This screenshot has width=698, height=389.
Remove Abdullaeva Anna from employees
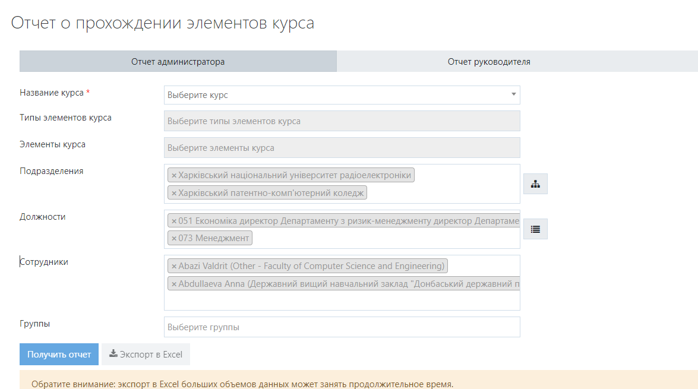pyautogui.click(x=174, y=284)
